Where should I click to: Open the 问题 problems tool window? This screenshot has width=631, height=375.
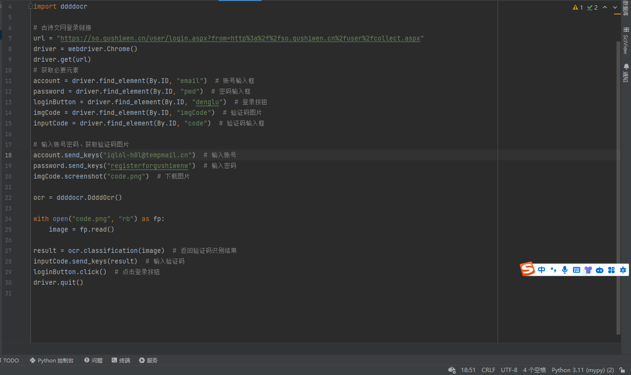tap(93, 361)
